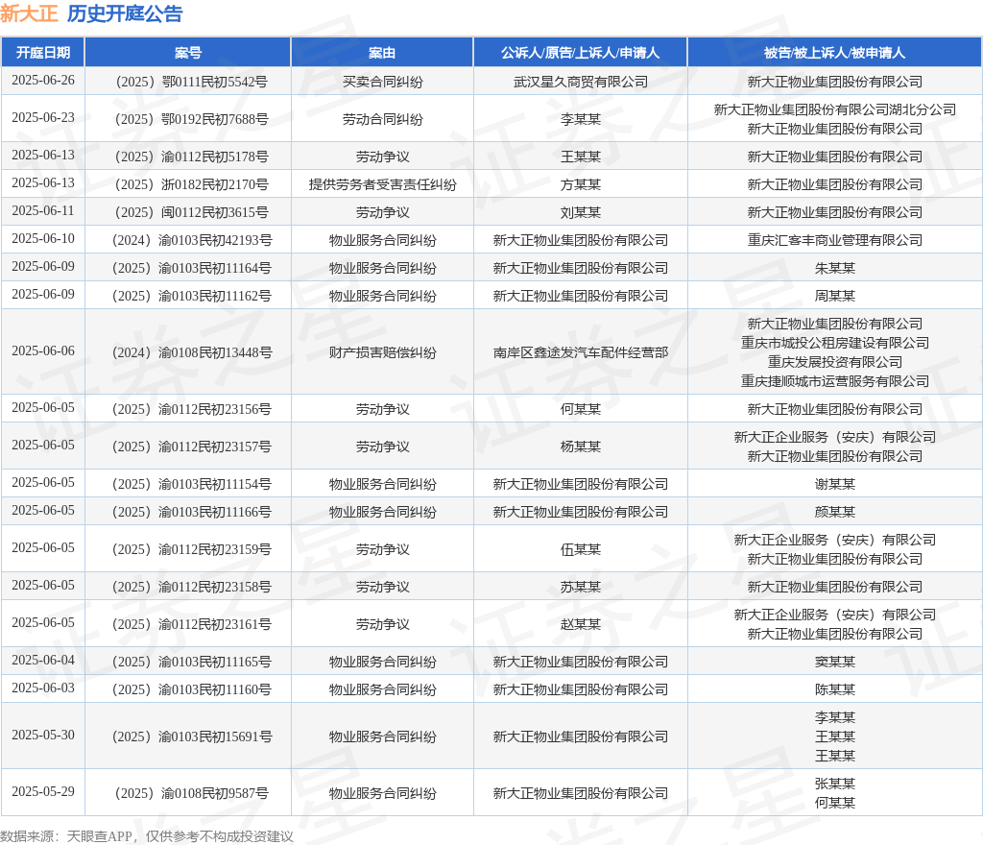Select date 2025-06-10
This screenshot has height=845, width=983.
(43, 239)
